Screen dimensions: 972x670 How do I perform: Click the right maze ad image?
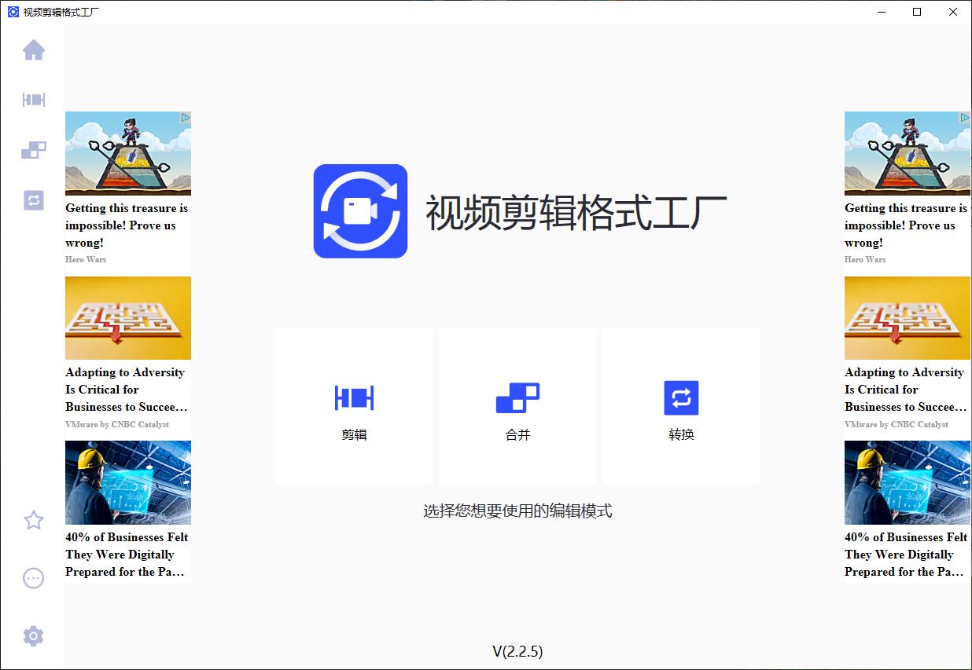click(x=907, y=318)
